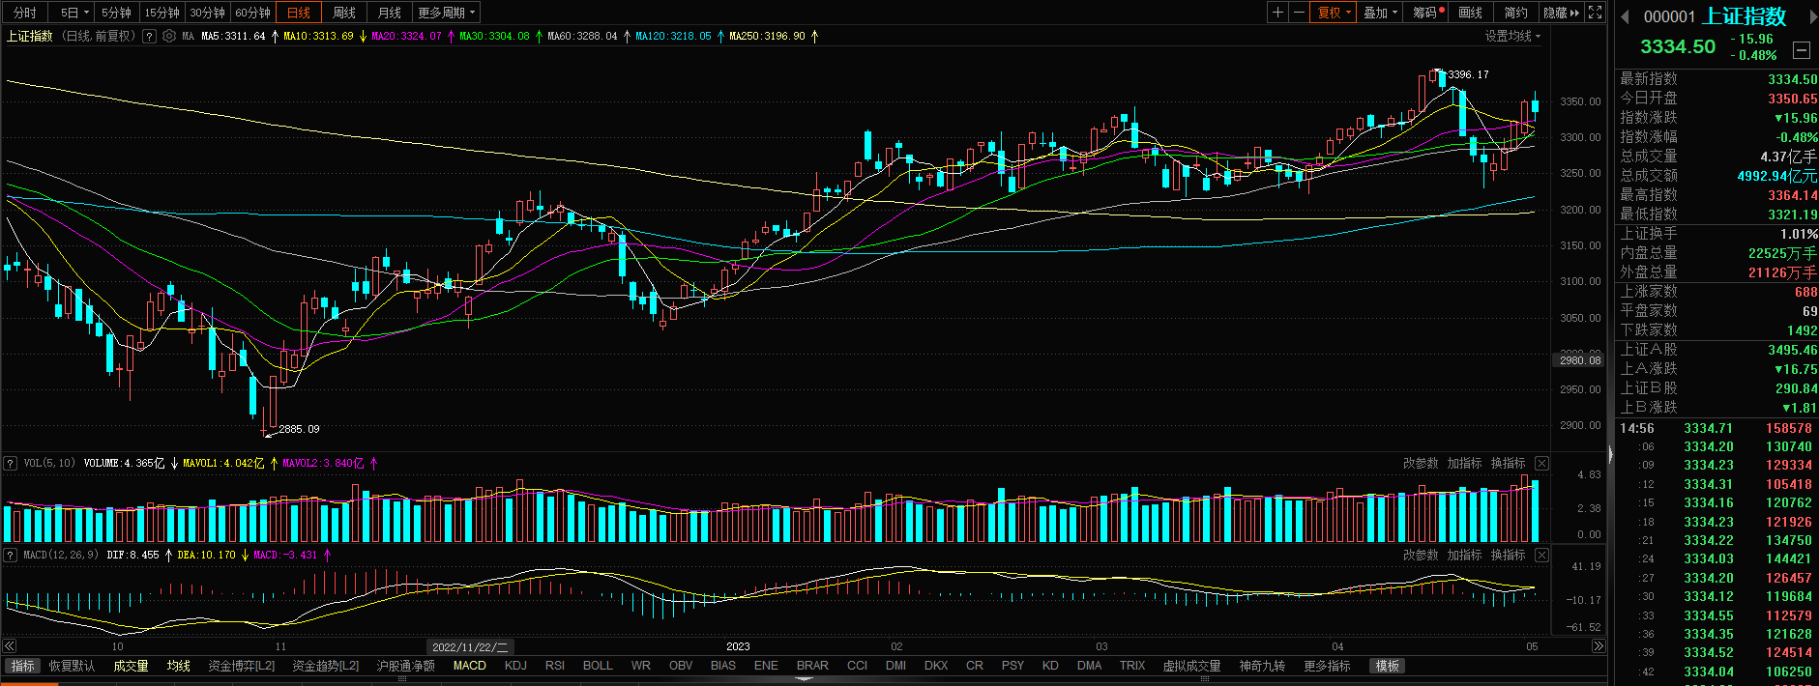Viewport: 1819px width, 686px height.
Task: Close the VOL indicator panel
Action: [x=1541, y=464]
